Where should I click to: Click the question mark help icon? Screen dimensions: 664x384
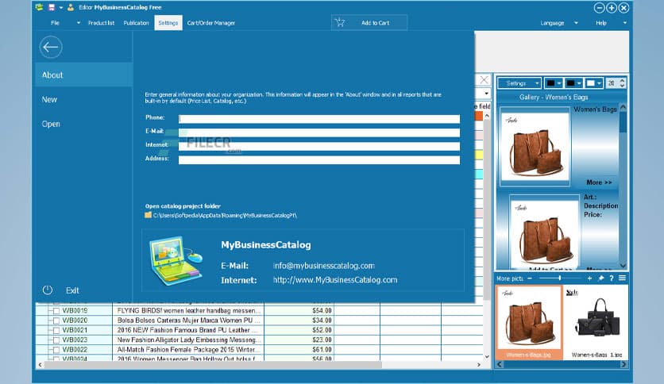612,278
